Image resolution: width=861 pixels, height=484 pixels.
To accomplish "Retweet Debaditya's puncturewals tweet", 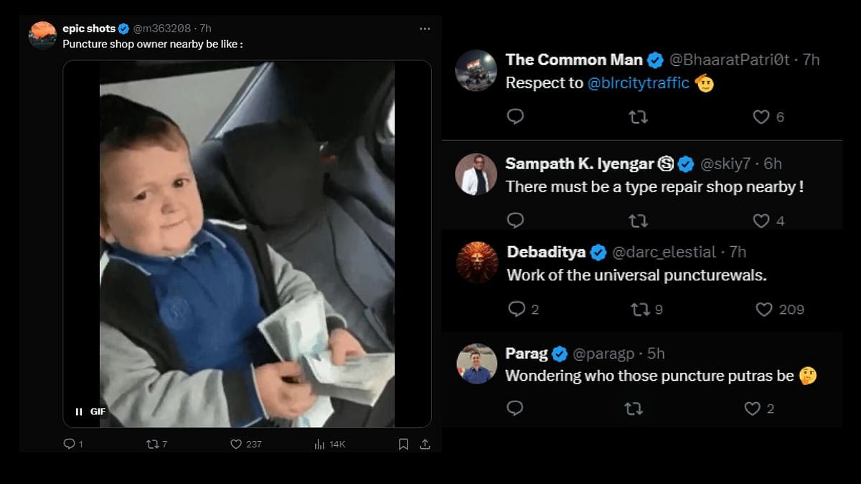I will click(x=639, y=309).
